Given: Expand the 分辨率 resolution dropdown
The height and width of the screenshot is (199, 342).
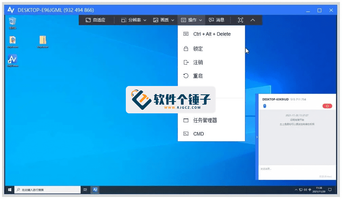Looking at the screenshot, I should [134, 20].
